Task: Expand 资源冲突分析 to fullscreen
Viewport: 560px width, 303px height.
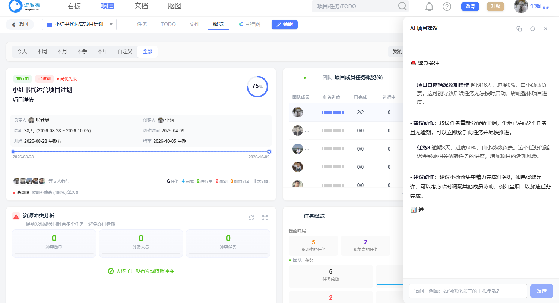Action: coord(265,218)
